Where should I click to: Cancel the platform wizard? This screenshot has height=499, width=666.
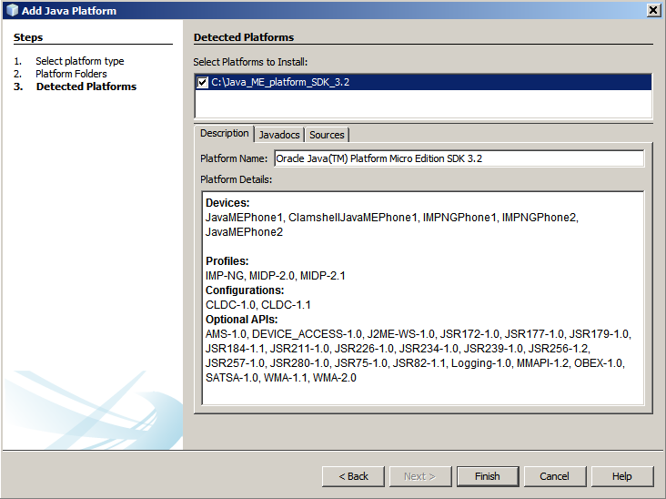click(554, 476)
